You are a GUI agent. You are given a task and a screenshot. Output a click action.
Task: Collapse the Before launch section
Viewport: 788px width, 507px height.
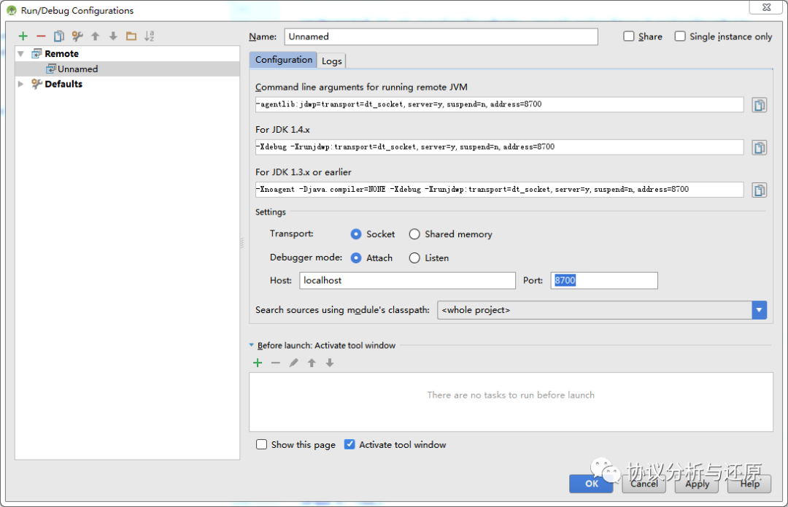251,345
